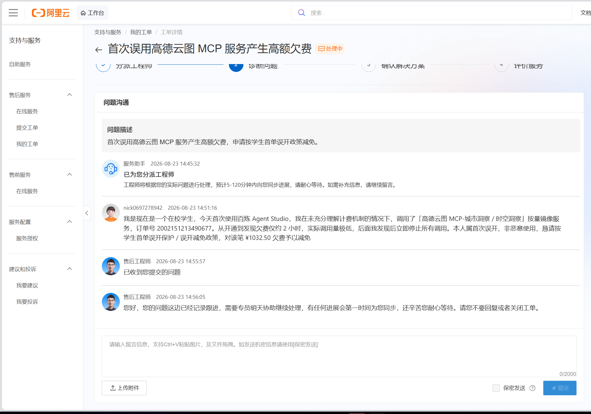591x414 pixels.
Task: Click the message reply text area
Action: click(x=339, y=356)
